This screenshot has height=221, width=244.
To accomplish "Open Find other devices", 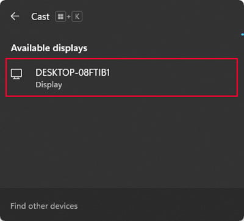I will coord(44,206).
